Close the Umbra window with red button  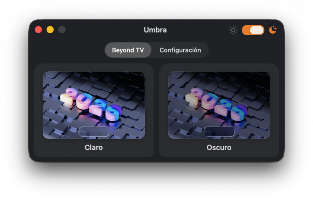click(x=38, y=30)
